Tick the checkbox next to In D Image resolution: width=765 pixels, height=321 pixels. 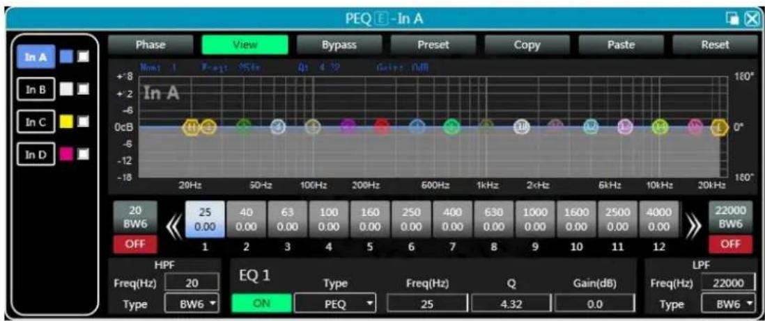point(84,154)
